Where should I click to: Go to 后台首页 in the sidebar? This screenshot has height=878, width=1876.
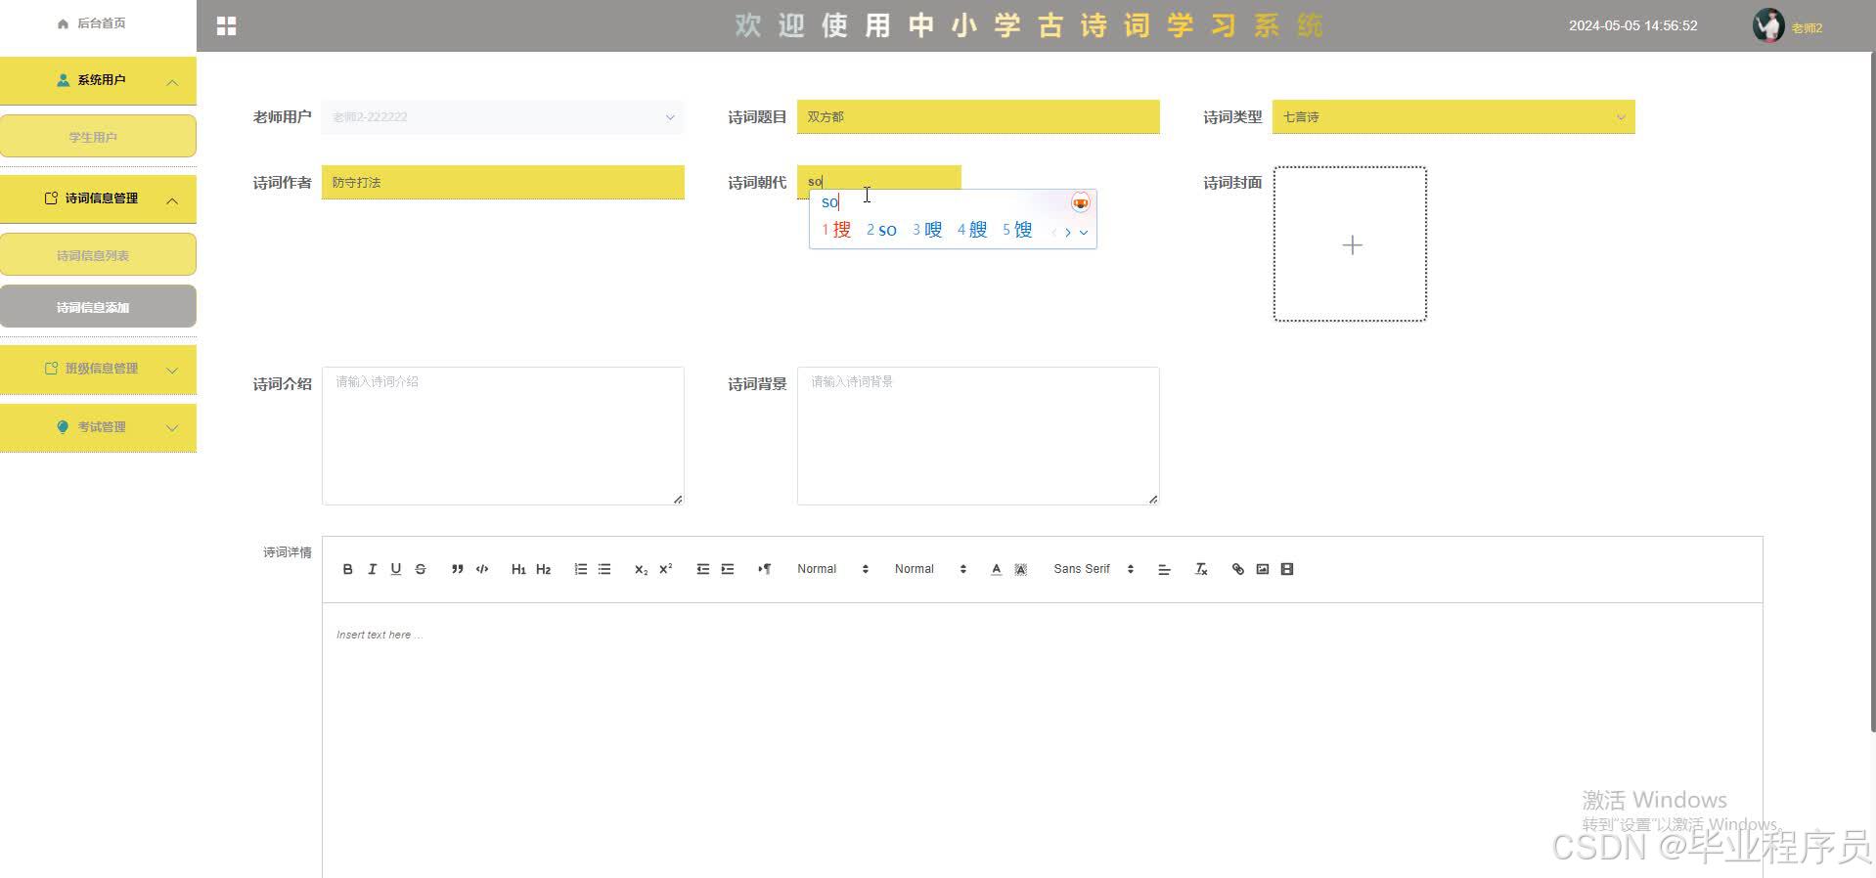pos(92,23)
